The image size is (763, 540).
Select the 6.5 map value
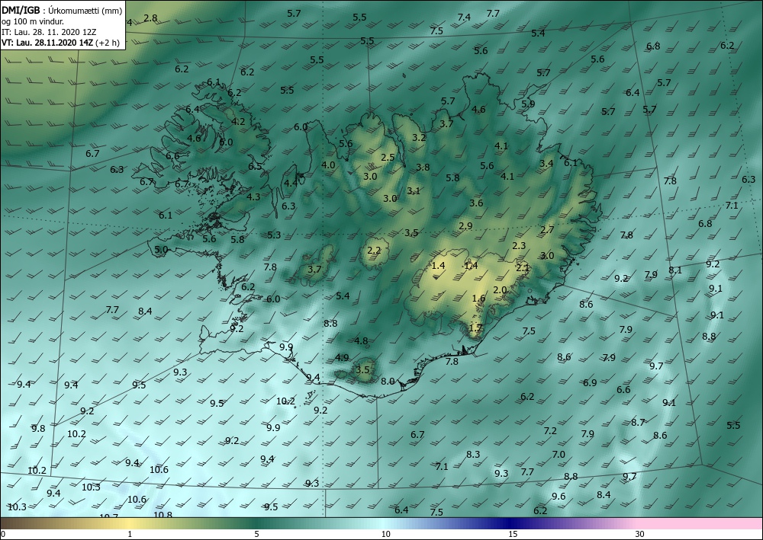pos(255,167)
